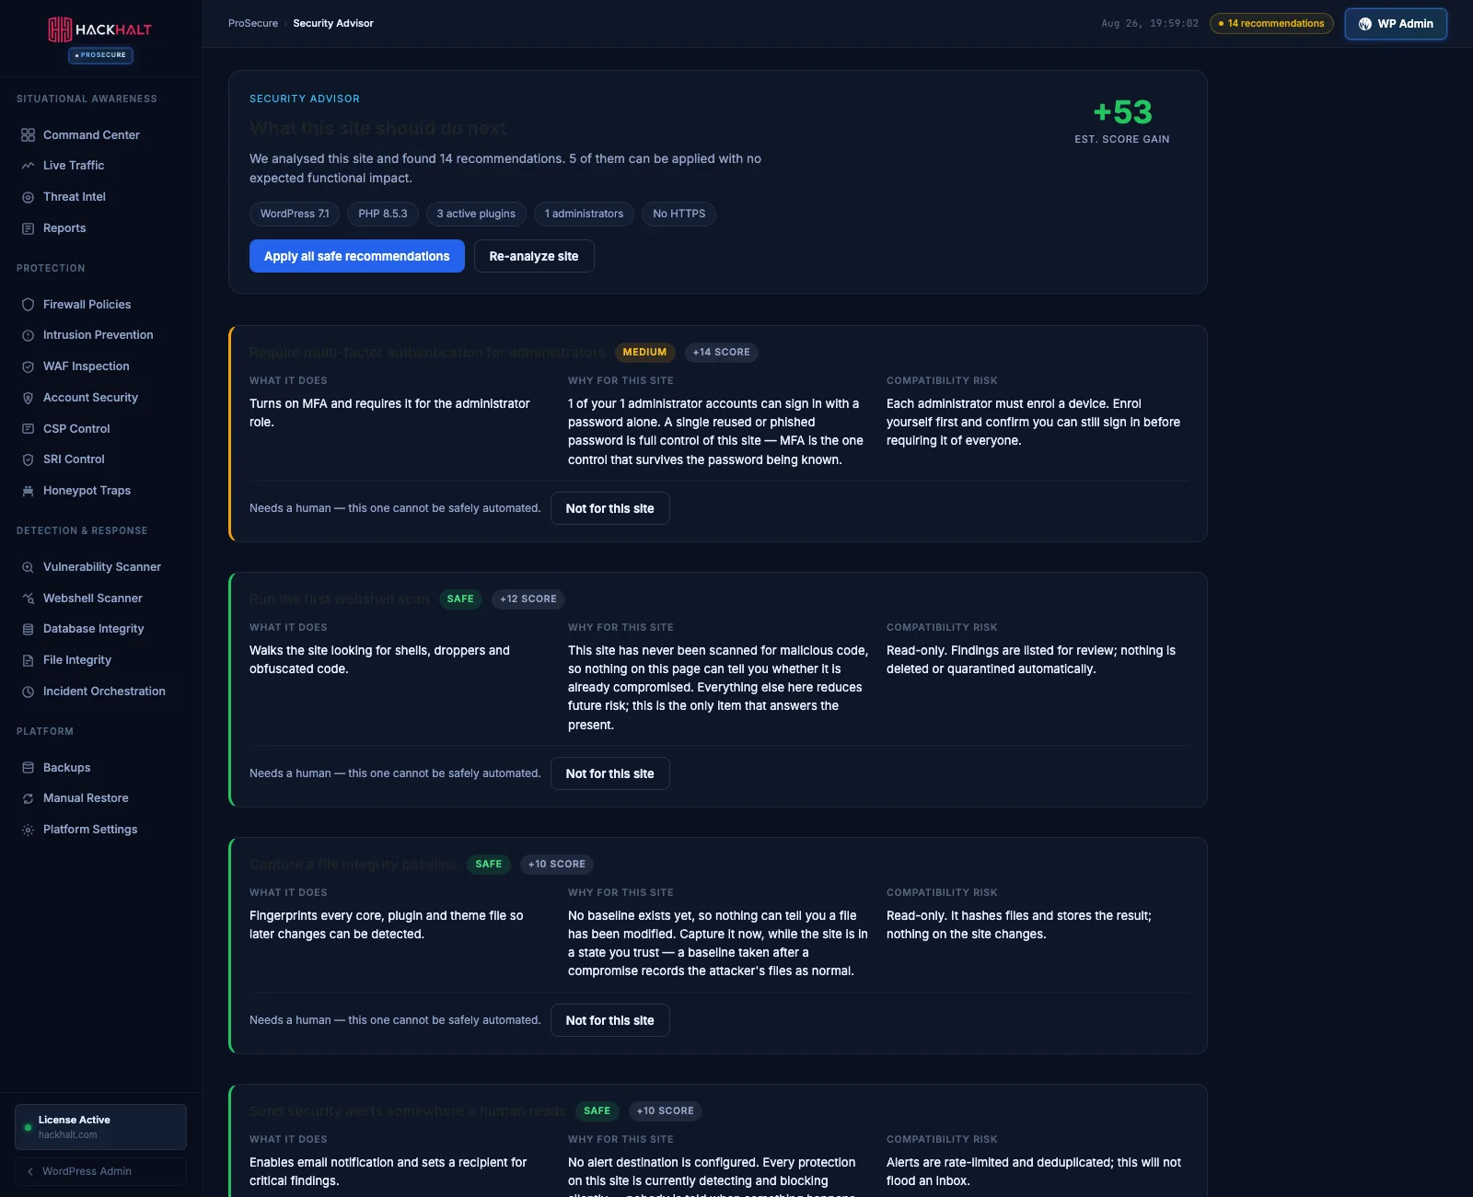
Task: Click Apply all safe recommendations
Action: point(357,256)
